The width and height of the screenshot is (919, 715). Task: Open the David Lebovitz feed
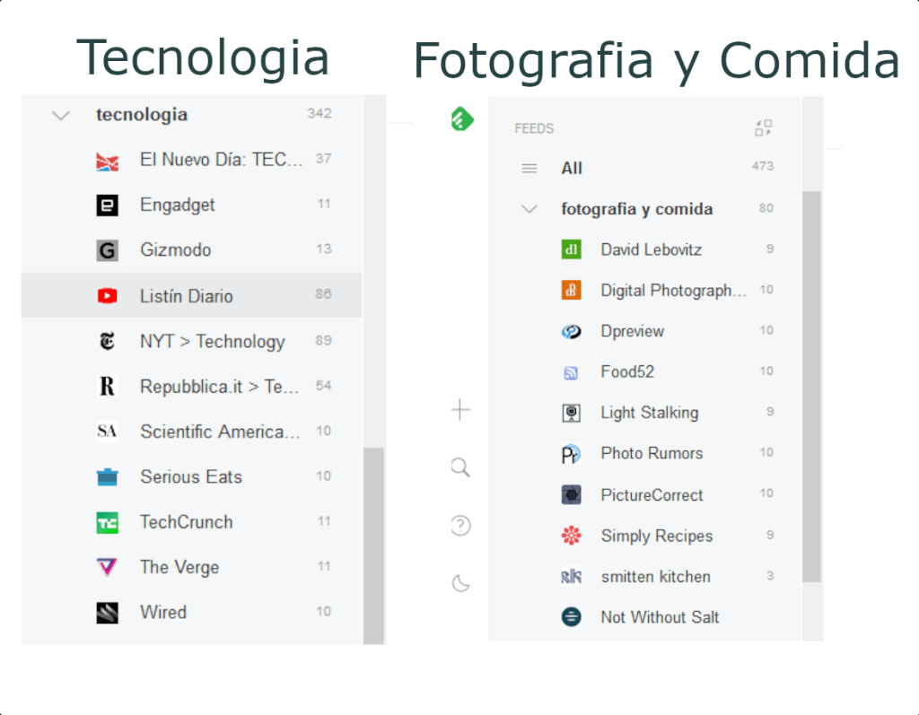(x=651, y=249)
